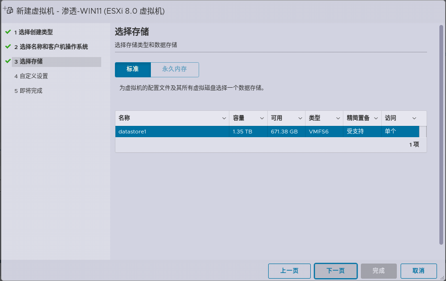Click the 下一页 button to continue
Viewport: 446px width, 281px height.
click(x=335, y=271)
